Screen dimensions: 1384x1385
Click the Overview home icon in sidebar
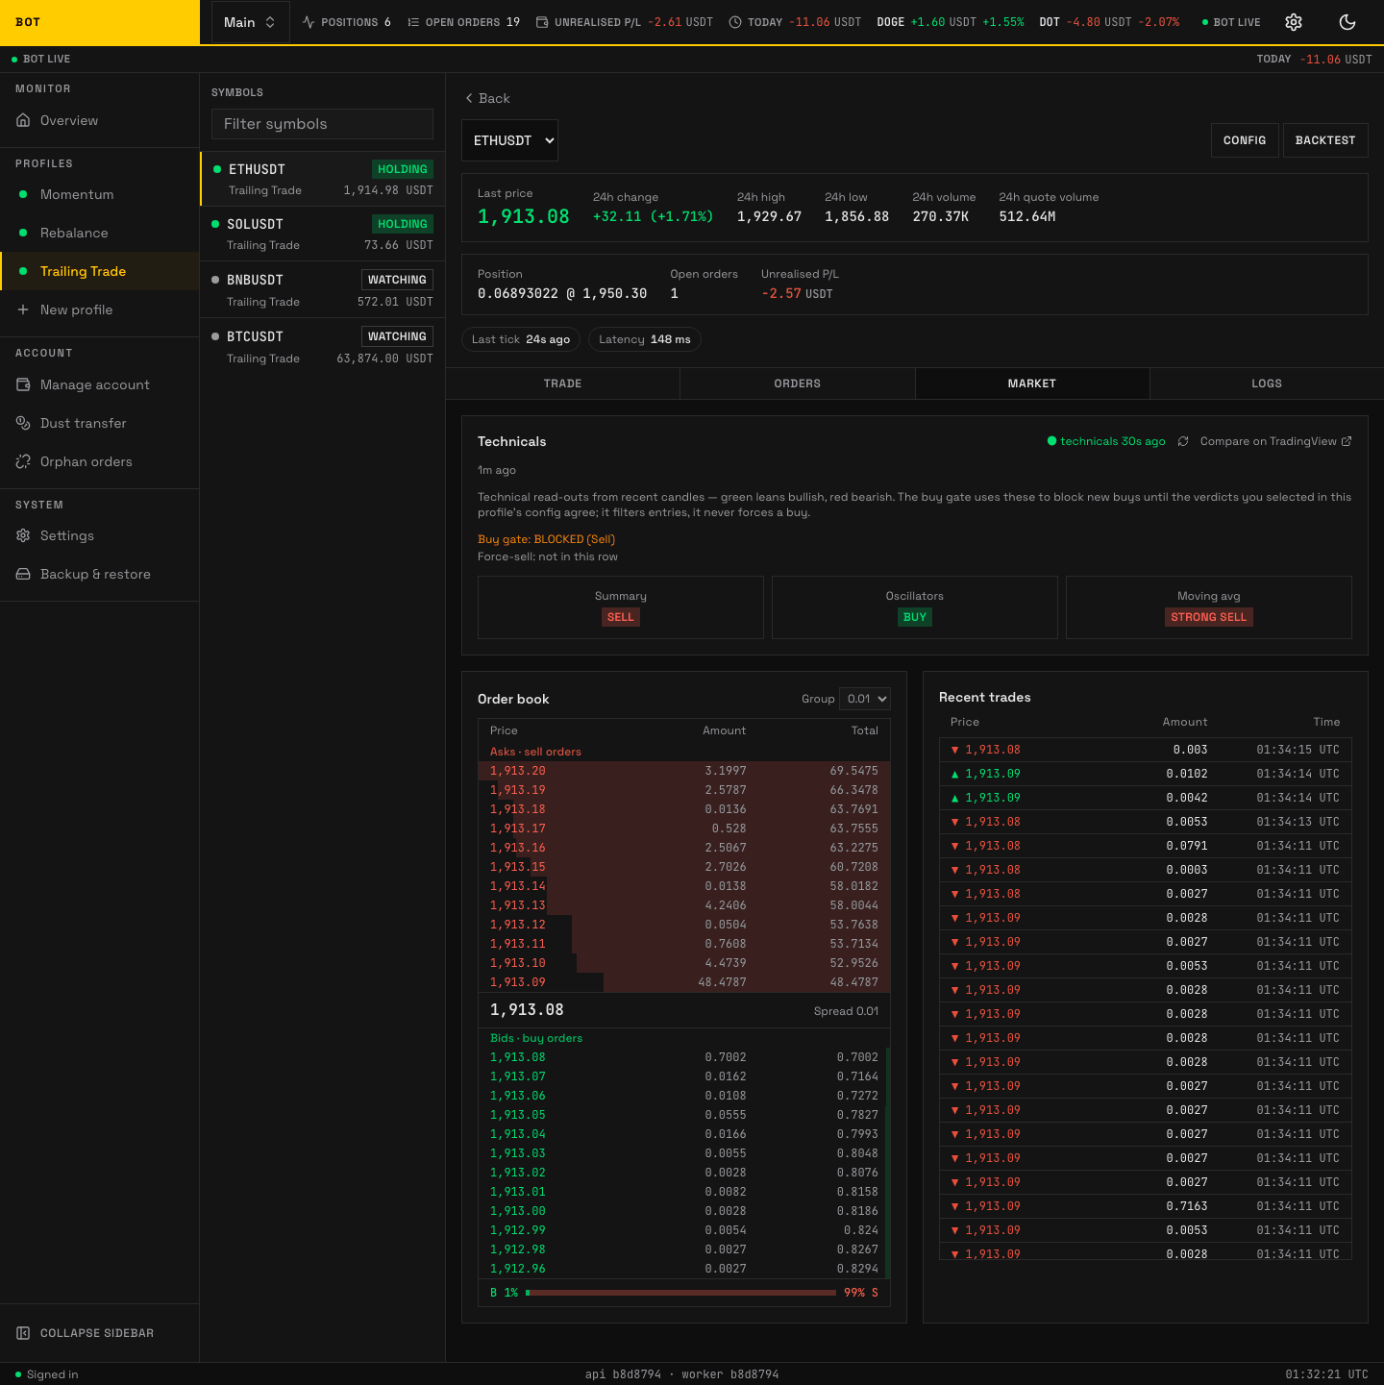23,120
